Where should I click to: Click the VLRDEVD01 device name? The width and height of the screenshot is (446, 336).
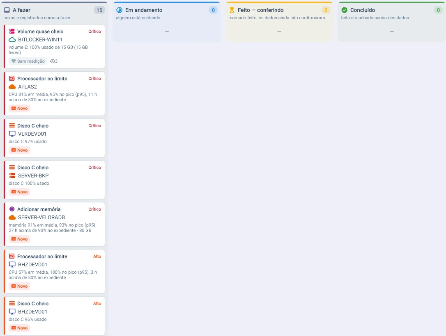(32, 134)
